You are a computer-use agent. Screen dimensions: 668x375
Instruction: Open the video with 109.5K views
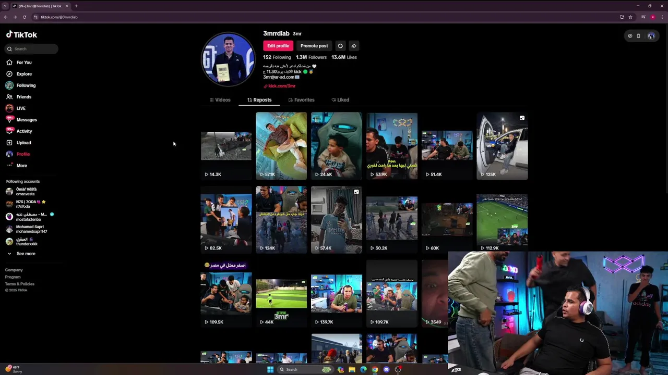point(226,294)
